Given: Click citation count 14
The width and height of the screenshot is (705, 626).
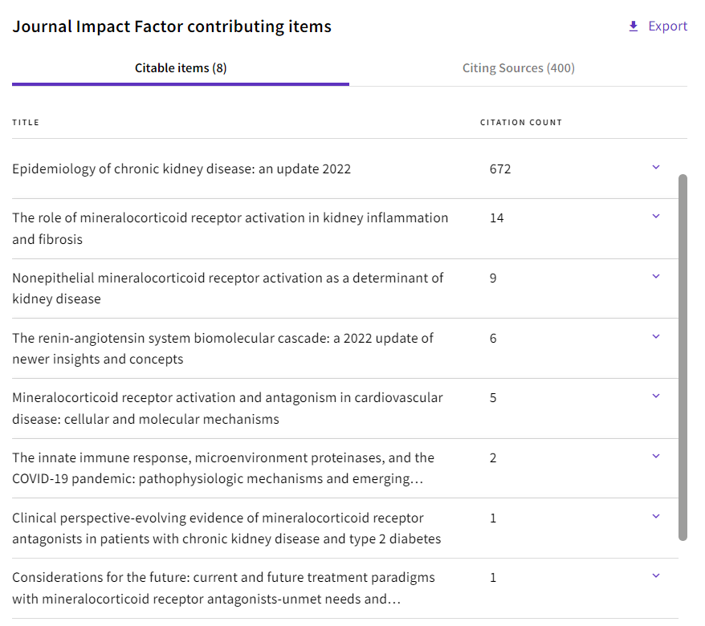Looking at the screenshot, I should [497, 218].
